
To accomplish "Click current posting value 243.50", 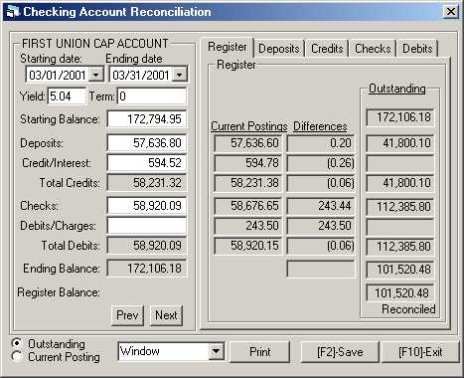I will coord(248,226).
